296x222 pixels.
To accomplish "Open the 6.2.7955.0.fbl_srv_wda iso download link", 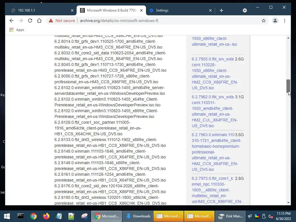I will pyautogui.click(x=215, y=73).
